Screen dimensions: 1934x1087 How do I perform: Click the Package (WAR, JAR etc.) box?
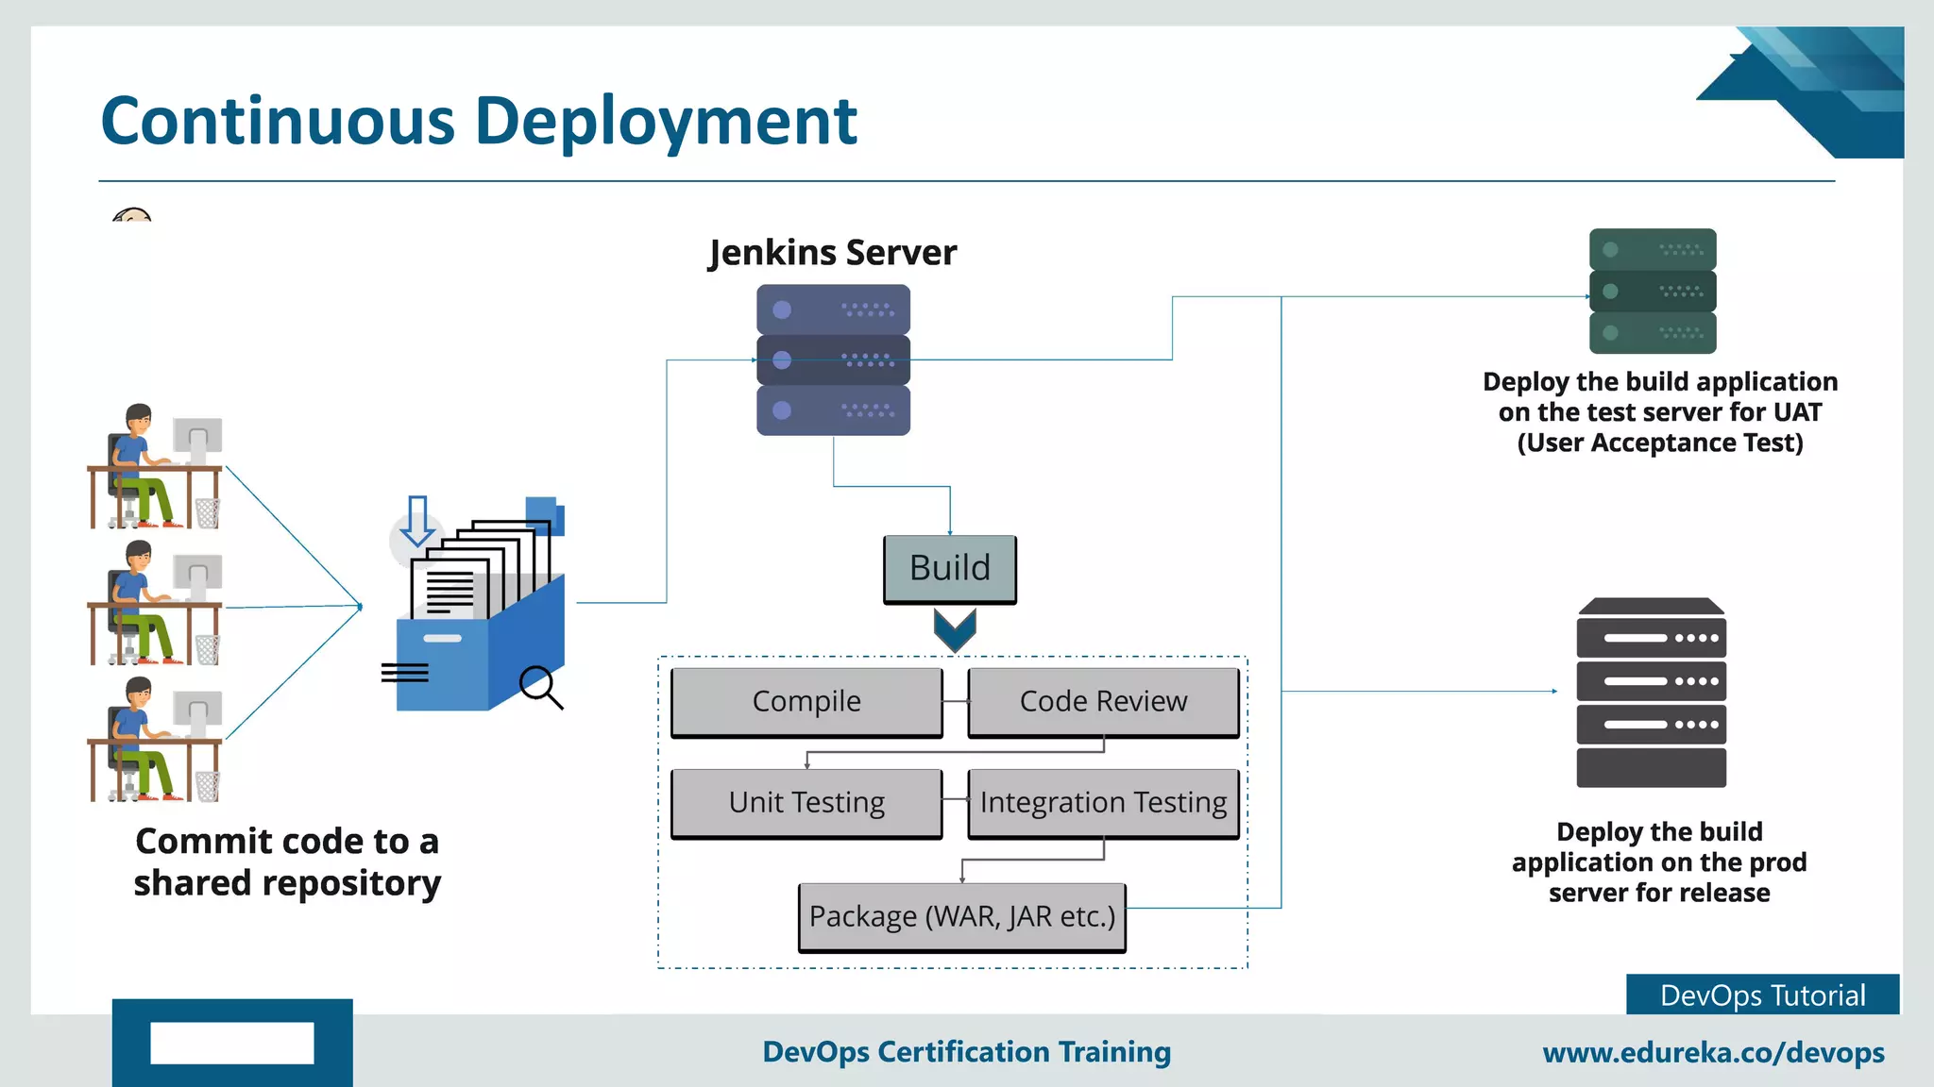tap(961, 916)
